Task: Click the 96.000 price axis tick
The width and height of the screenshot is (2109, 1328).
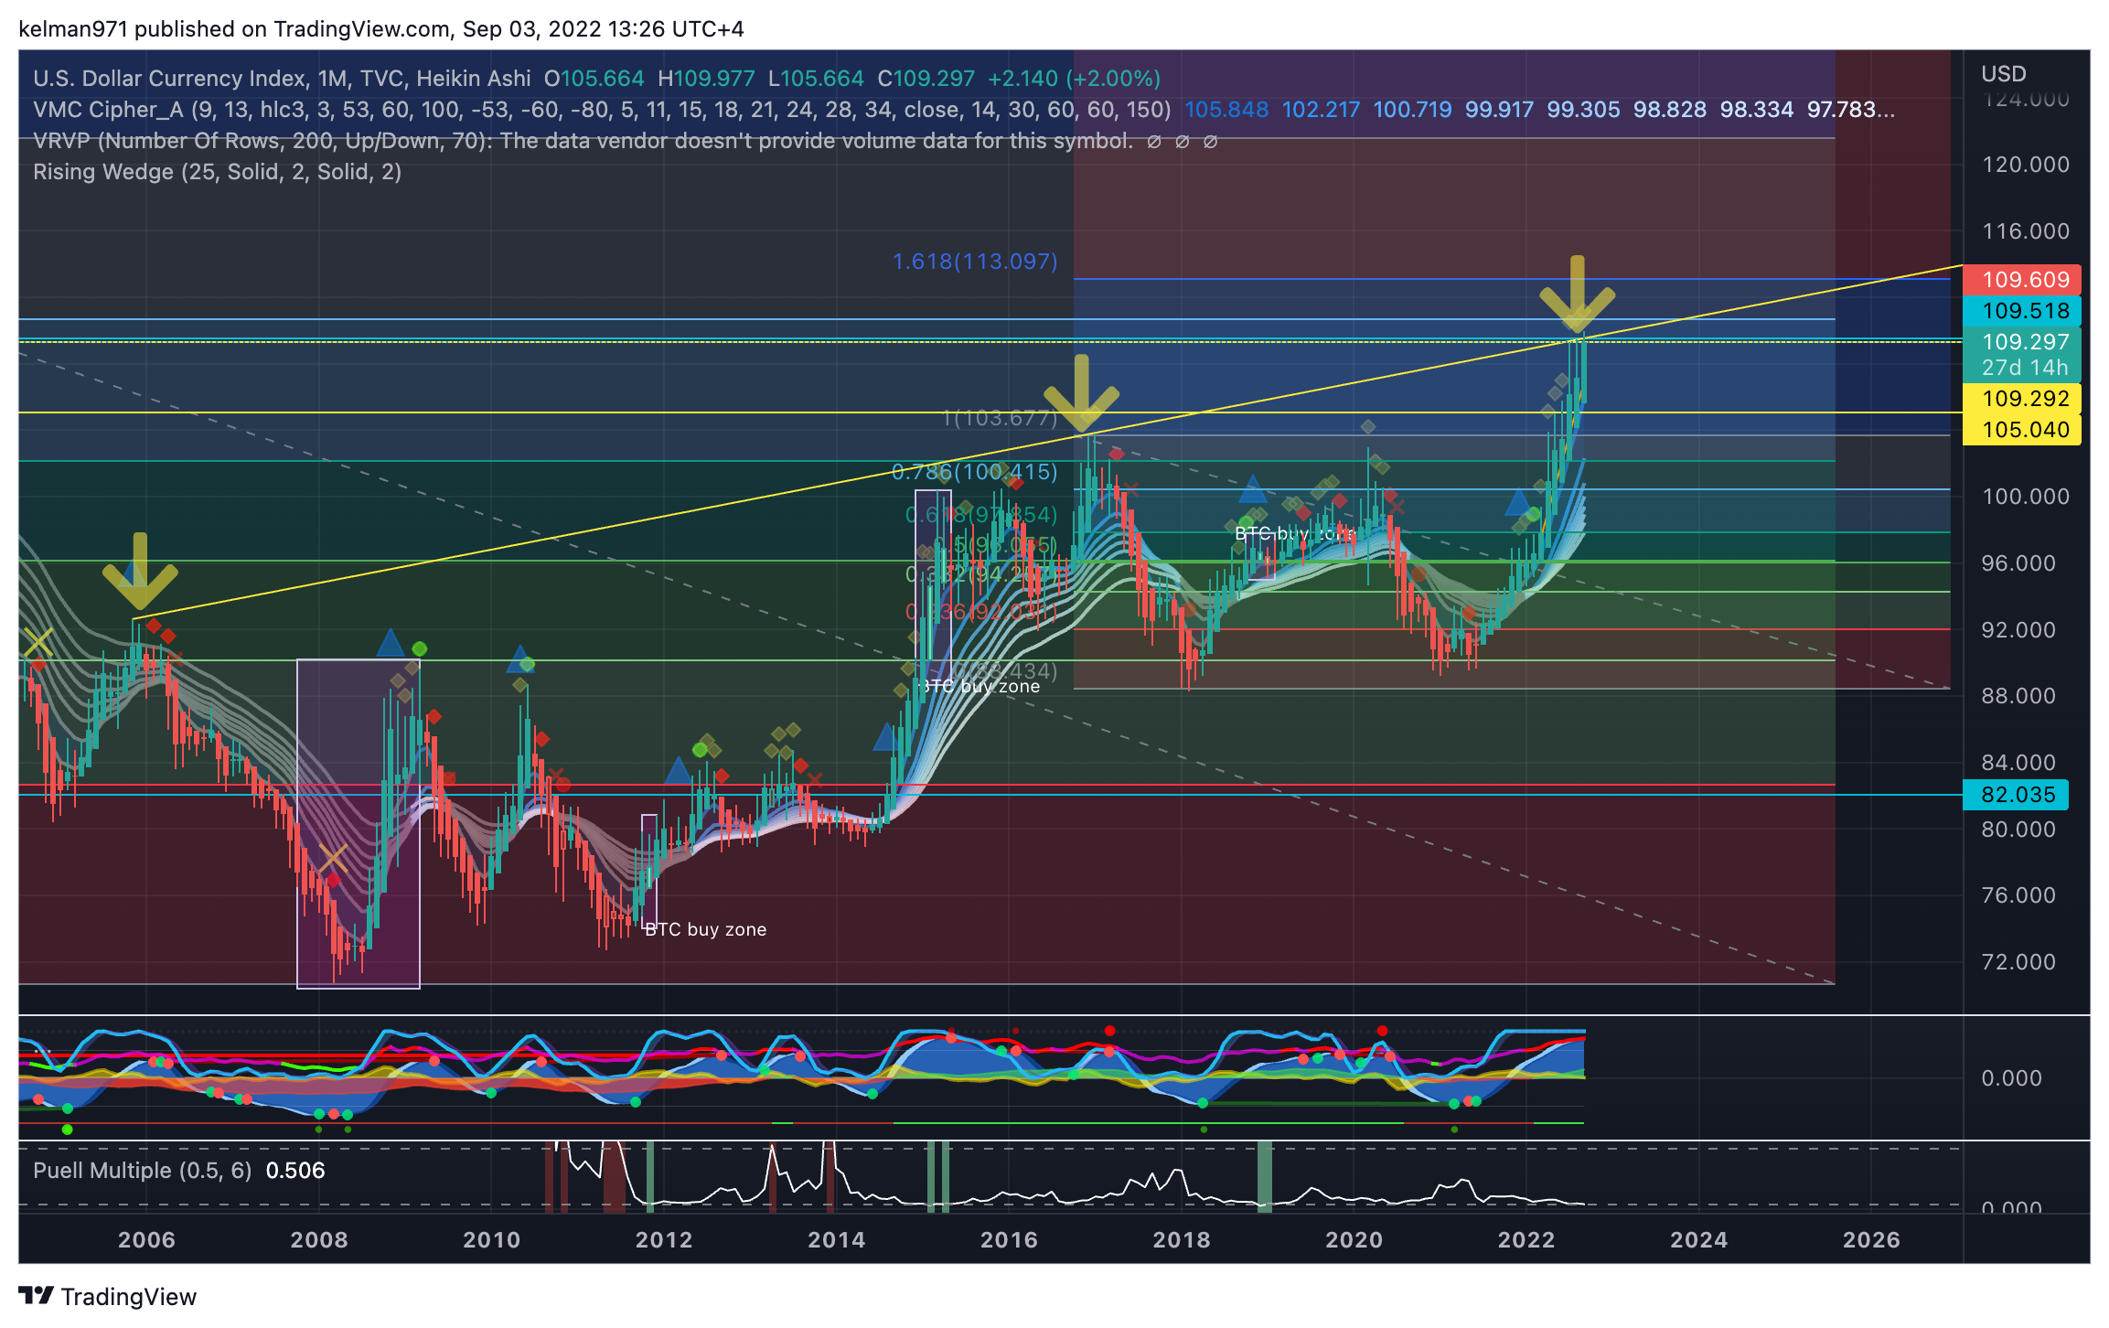Action: coord(2018,563)
